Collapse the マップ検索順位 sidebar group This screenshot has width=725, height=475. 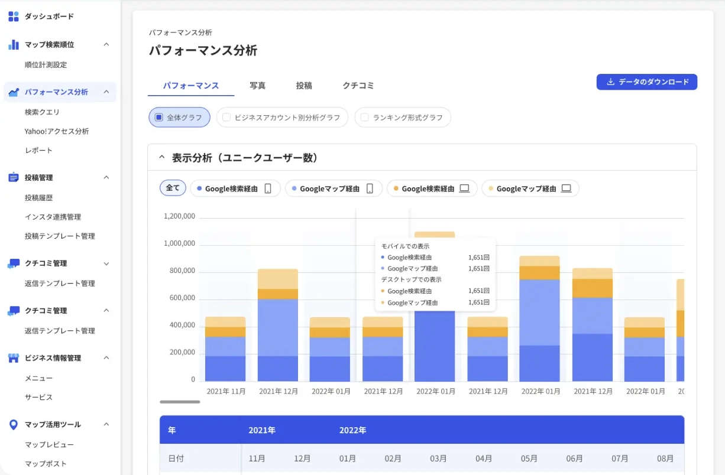tap(106, 45)
